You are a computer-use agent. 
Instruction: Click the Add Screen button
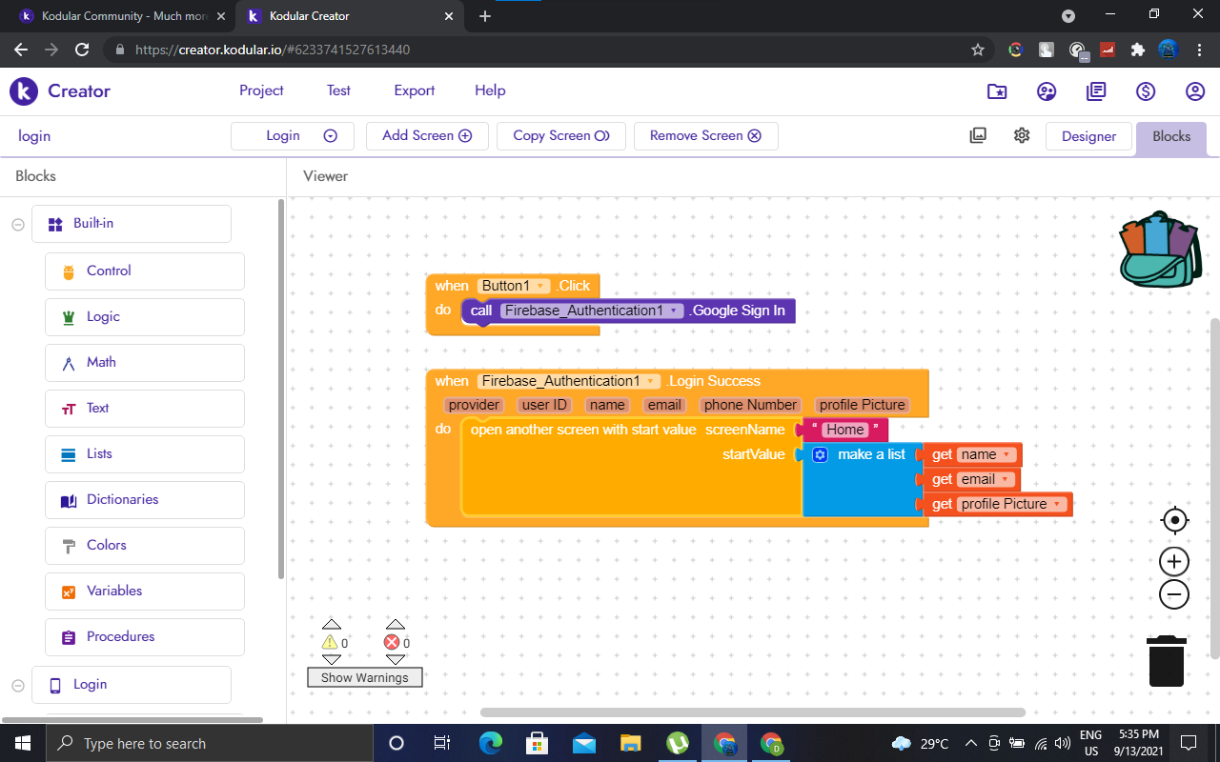[427, 136]
